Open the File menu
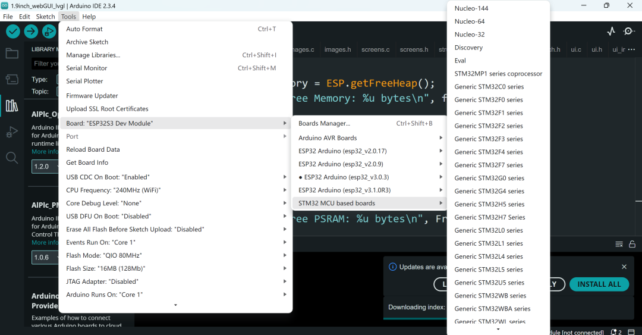This screenshot has width=642, height=335. pyautogui.click(x=8, y=17)
